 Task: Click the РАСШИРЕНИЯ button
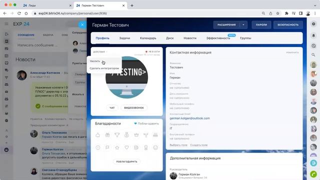226,24
